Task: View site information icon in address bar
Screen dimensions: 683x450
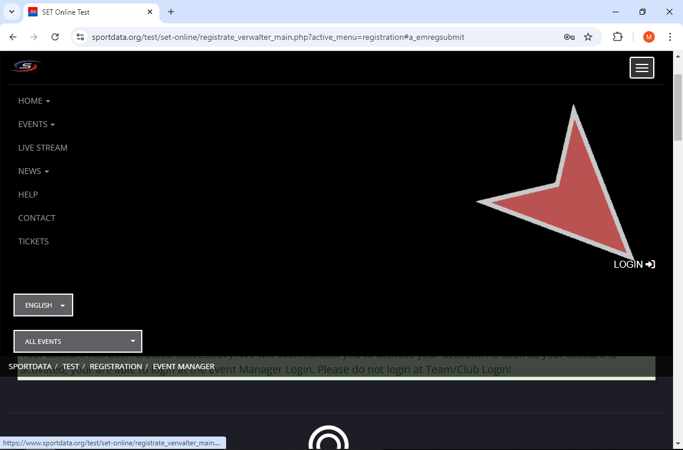Action: (x=81, y=37)
